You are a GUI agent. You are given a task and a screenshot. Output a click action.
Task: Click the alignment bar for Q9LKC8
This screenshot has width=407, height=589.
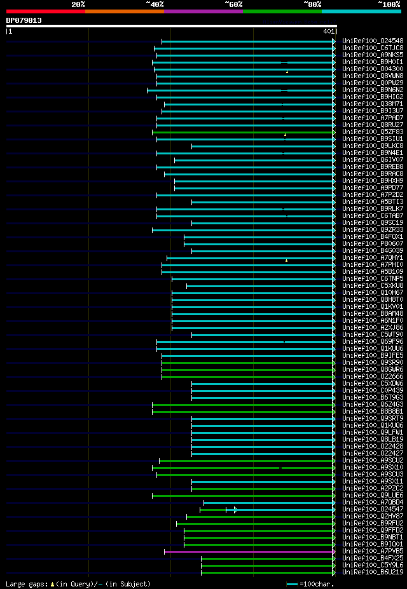[262, 146]
